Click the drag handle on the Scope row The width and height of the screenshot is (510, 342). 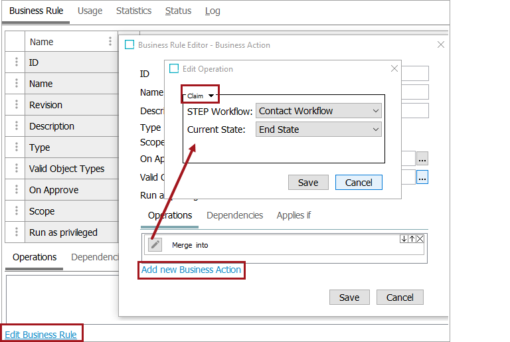[15, 211]
